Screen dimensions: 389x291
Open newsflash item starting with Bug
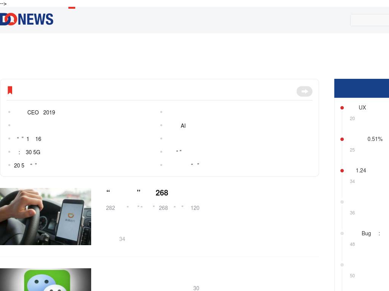[370, 233]
